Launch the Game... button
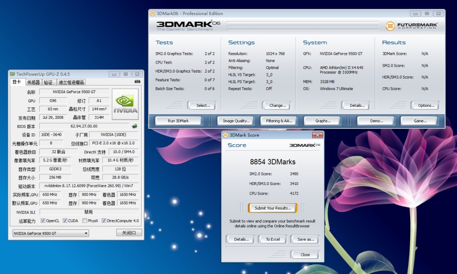Image resolution: width=457 pixels, height=274 pixels. [419, 121]
